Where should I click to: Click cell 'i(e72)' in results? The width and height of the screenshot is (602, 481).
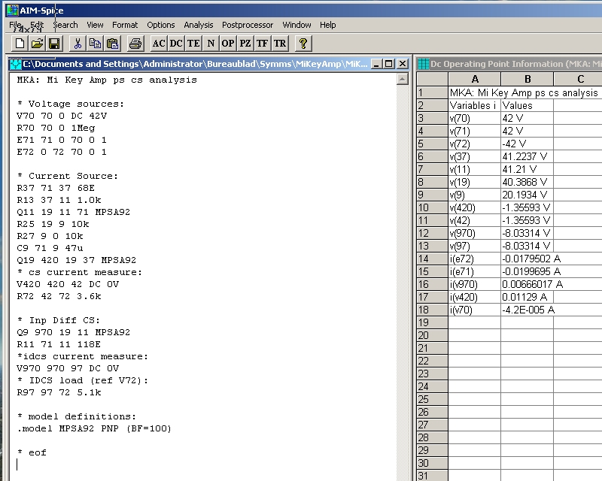[x=475, y=259]
